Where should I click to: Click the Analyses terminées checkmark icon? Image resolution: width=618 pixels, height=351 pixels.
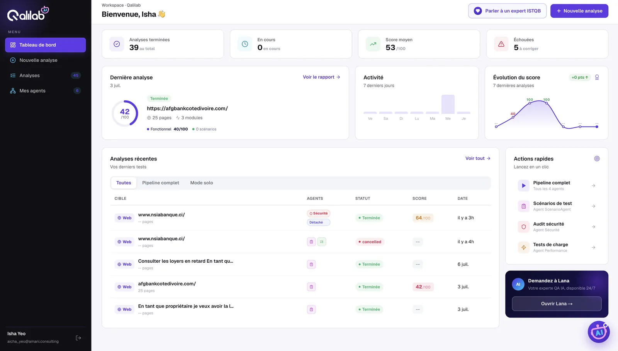(117, 44)
